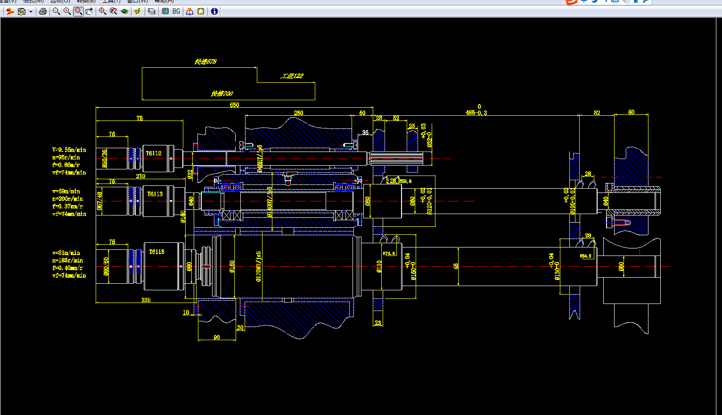Click the 210 dimension text
The width and height of the screenshot is (722, 415).
pos(140,176)
